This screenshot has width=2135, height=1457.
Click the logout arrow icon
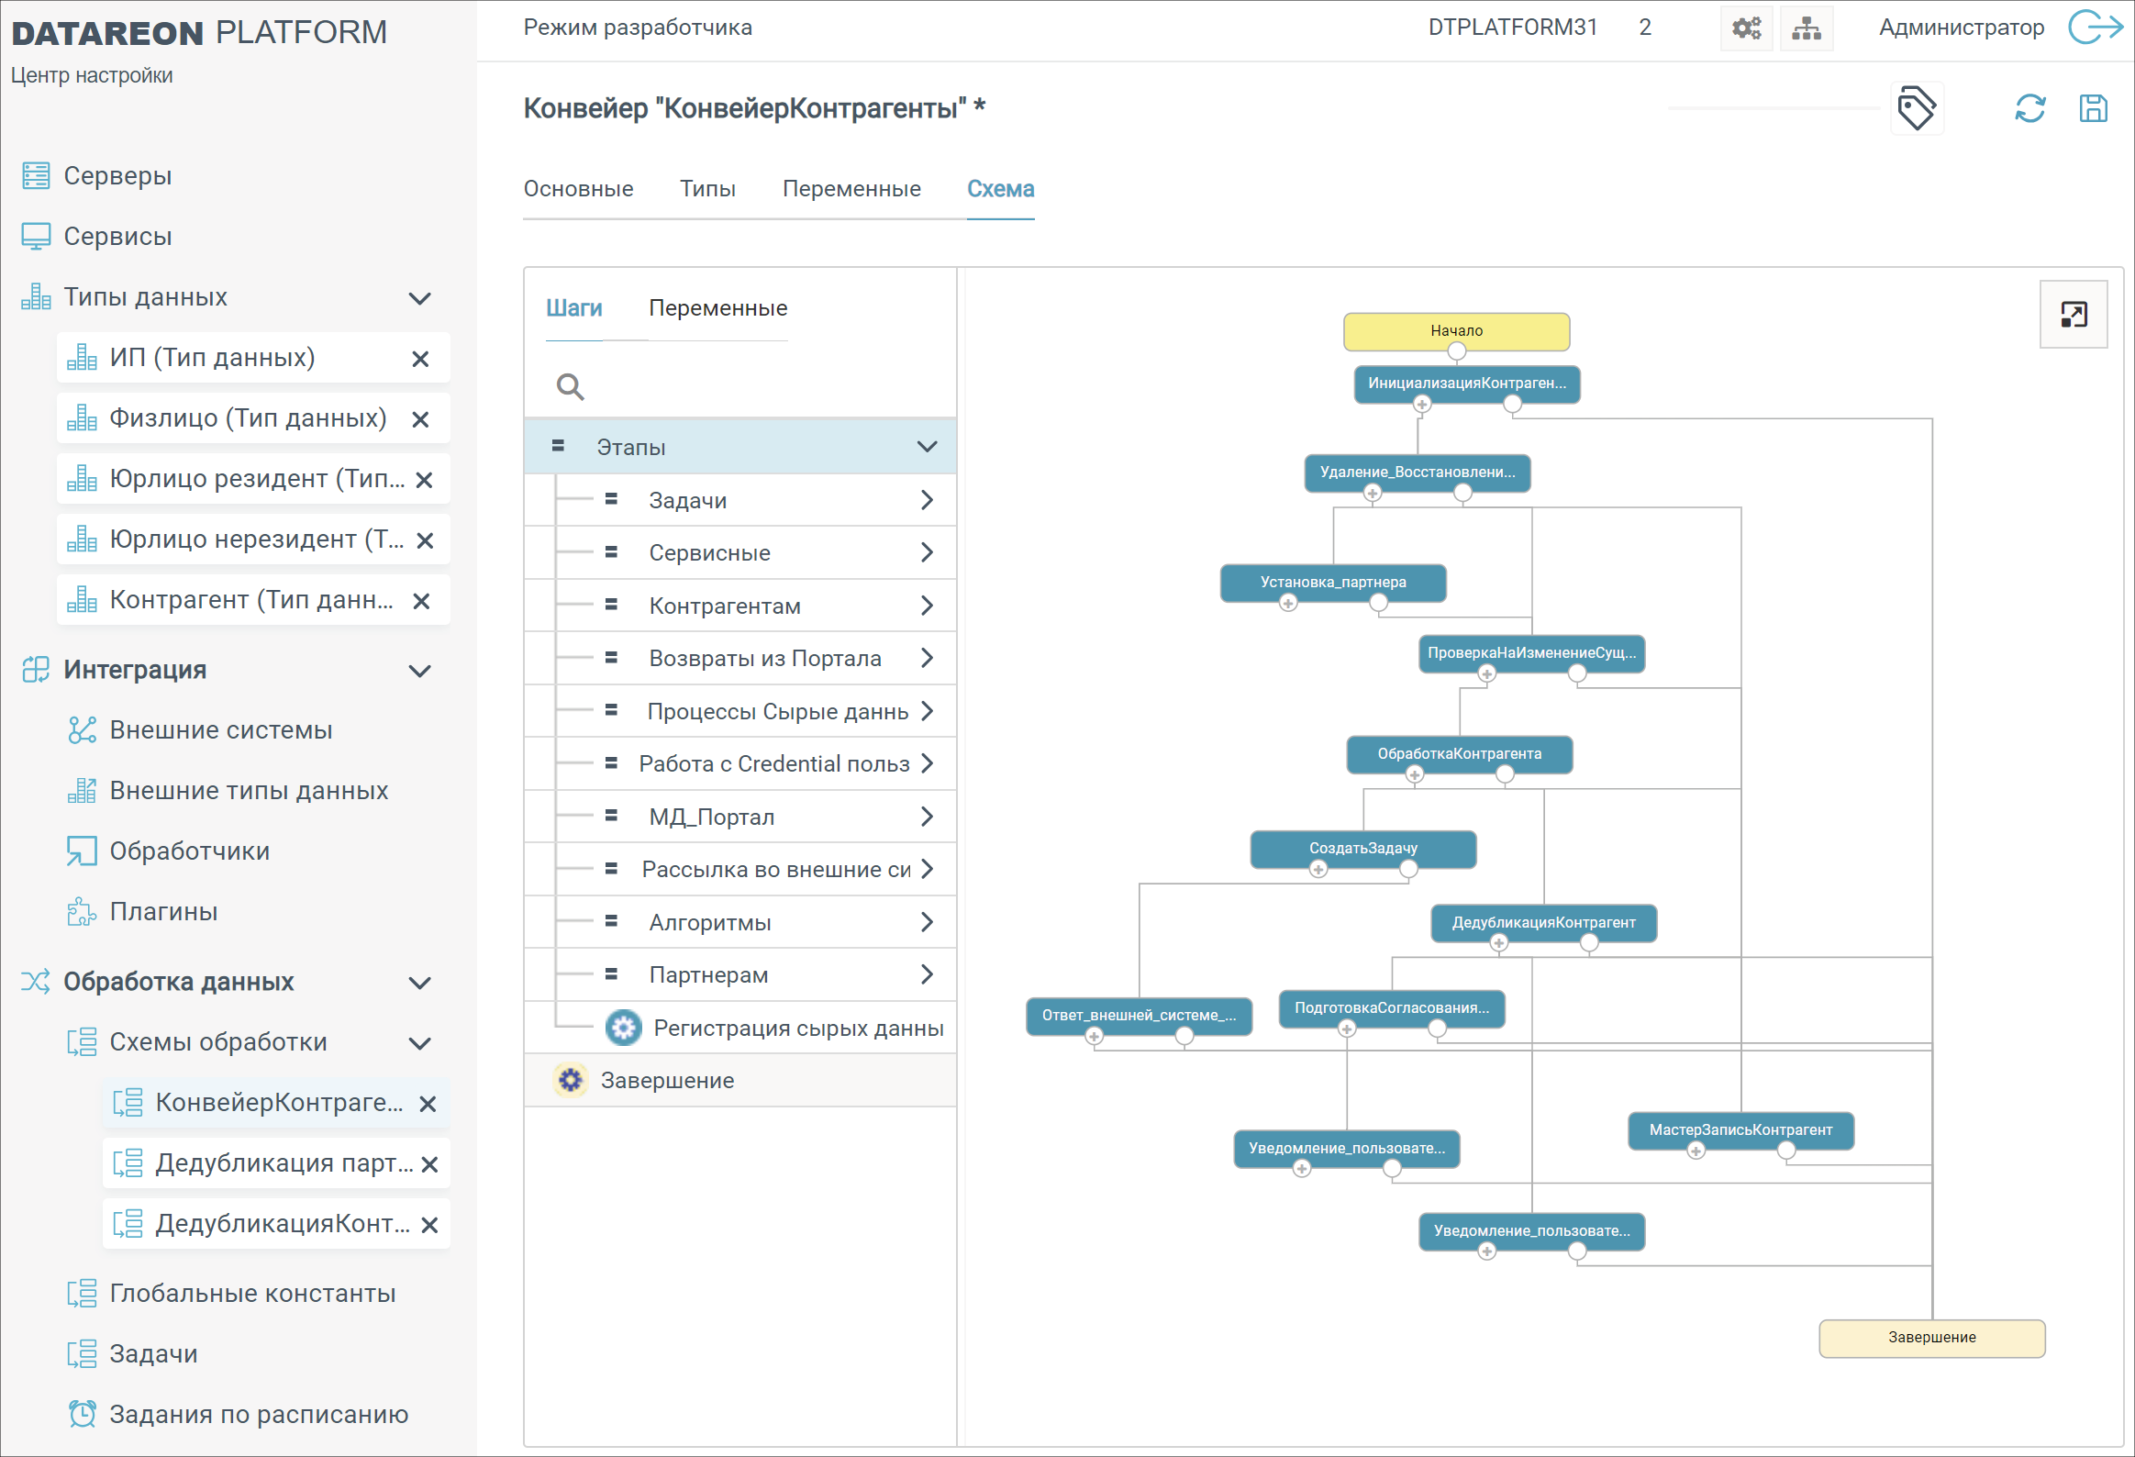point(2094,28)
